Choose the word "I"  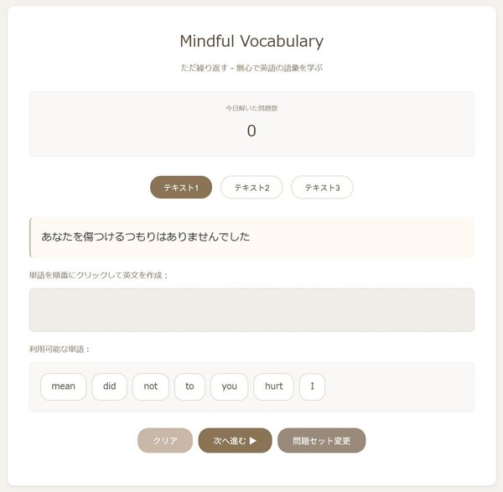click(312, 386)
